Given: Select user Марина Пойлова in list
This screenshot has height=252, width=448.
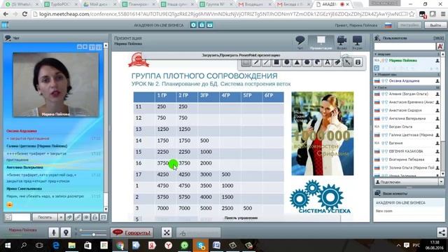Looking at the screenshot, I should pyautogui.click(x=407, y=61).
